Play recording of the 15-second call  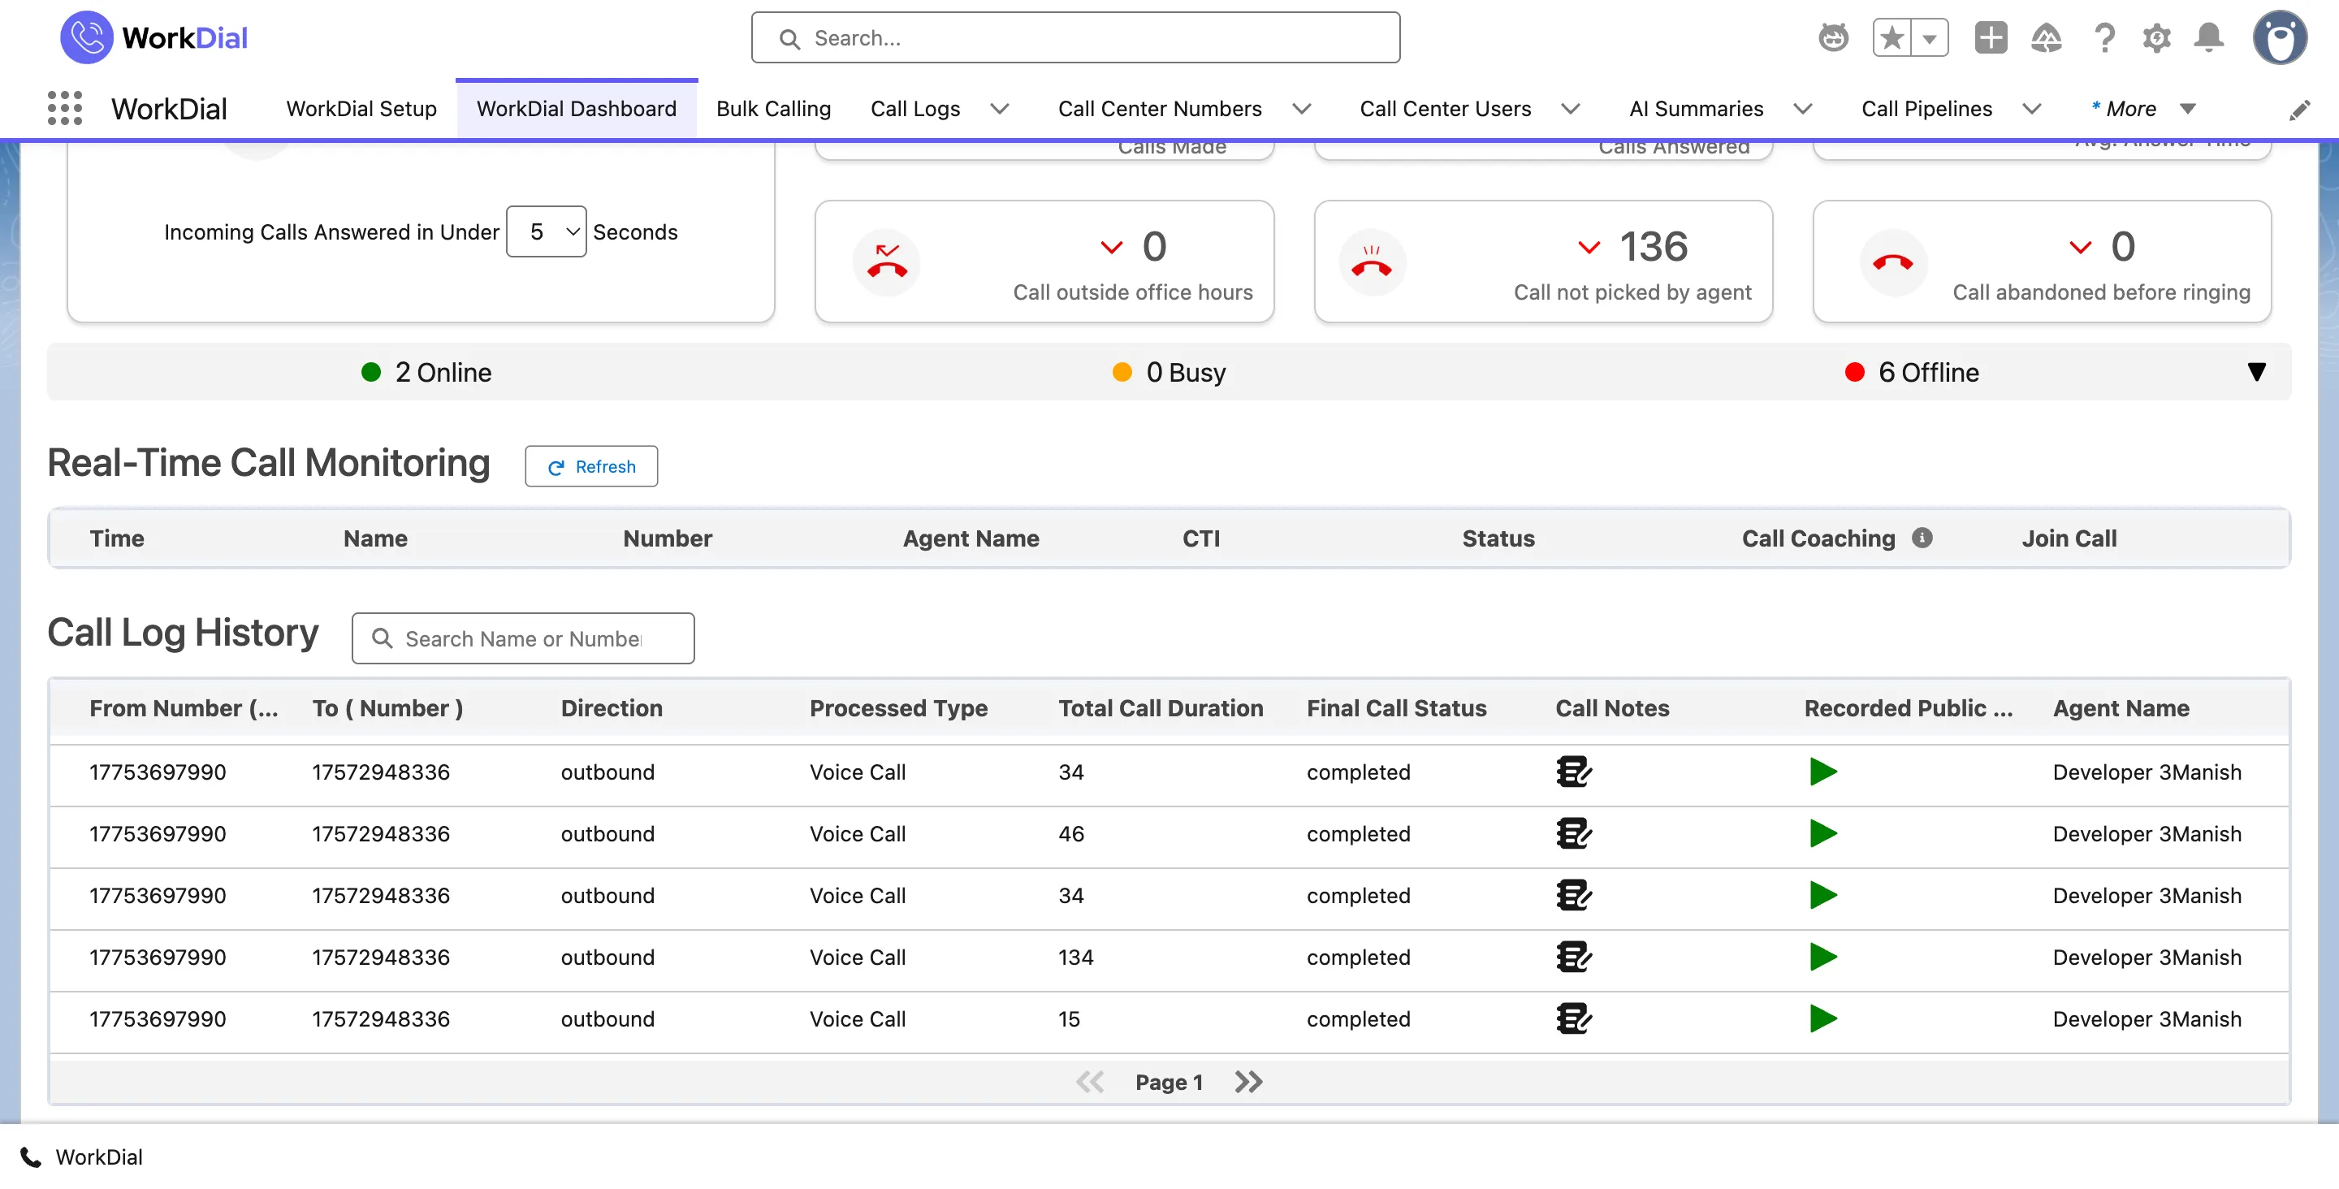point(1822,1019)
